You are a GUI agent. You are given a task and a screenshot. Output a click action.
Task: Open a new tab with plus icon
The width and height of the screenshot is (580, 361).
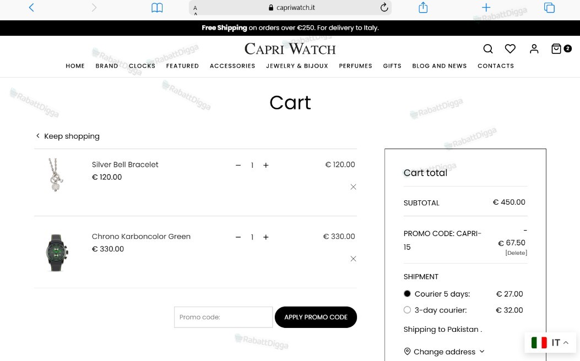pyautogui.click(x=486, y=7)
